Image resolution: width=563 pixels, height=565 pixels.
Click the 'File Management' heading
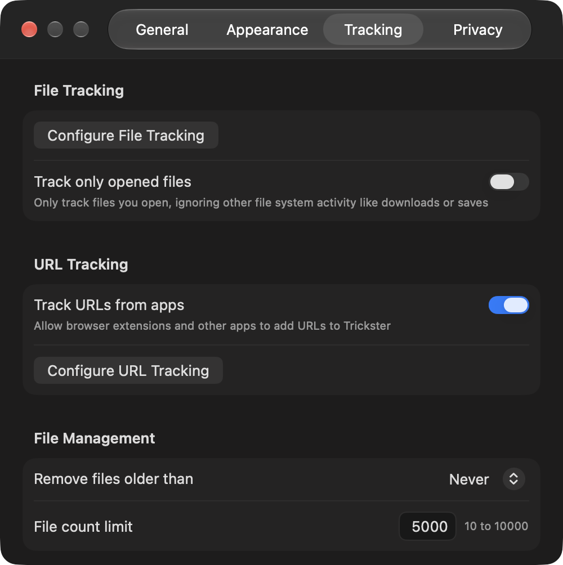(95, 438)
